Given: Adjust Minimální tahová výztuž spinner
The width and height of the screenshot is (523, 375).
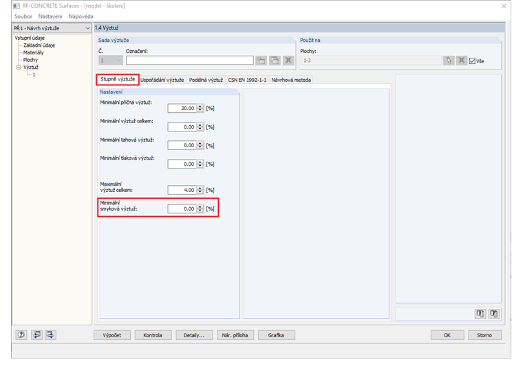Looking at the screenshot, I should [x=200, y=145].
